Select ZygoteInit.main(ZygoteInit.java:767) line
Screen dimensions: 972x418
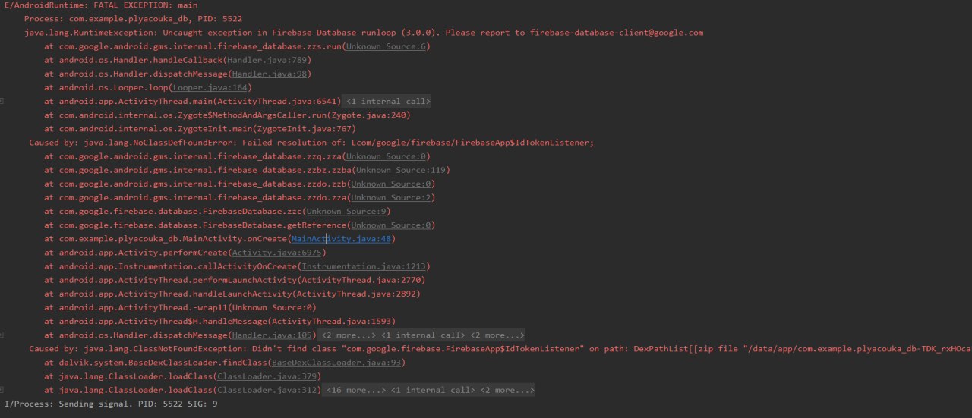pyautogui.click(x=200, y=129)
